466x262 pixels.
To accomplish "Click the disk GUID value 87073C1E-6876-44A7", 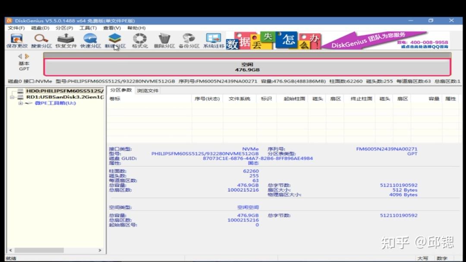I will coord(258,159).
